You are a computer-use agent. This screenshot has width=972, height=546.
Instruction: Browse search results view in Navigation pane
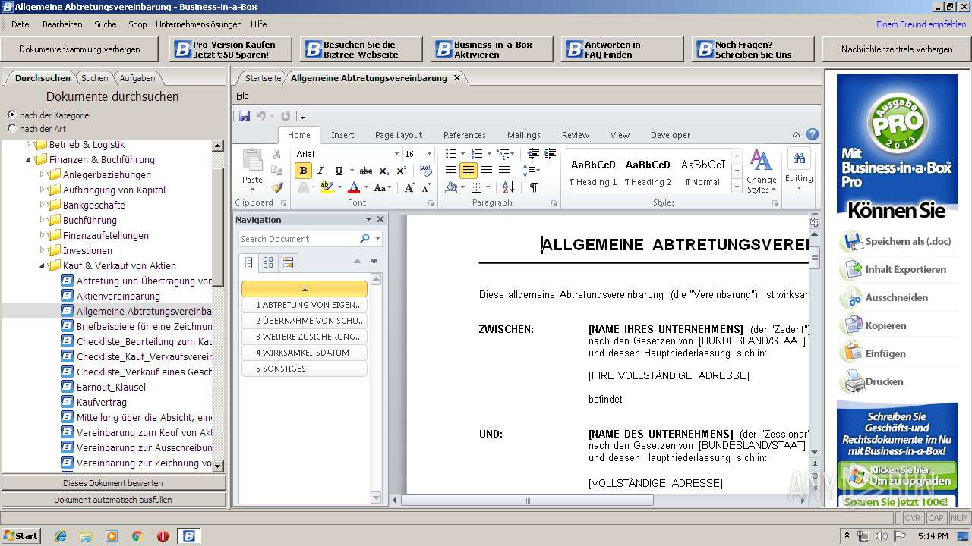coord(288,262)
